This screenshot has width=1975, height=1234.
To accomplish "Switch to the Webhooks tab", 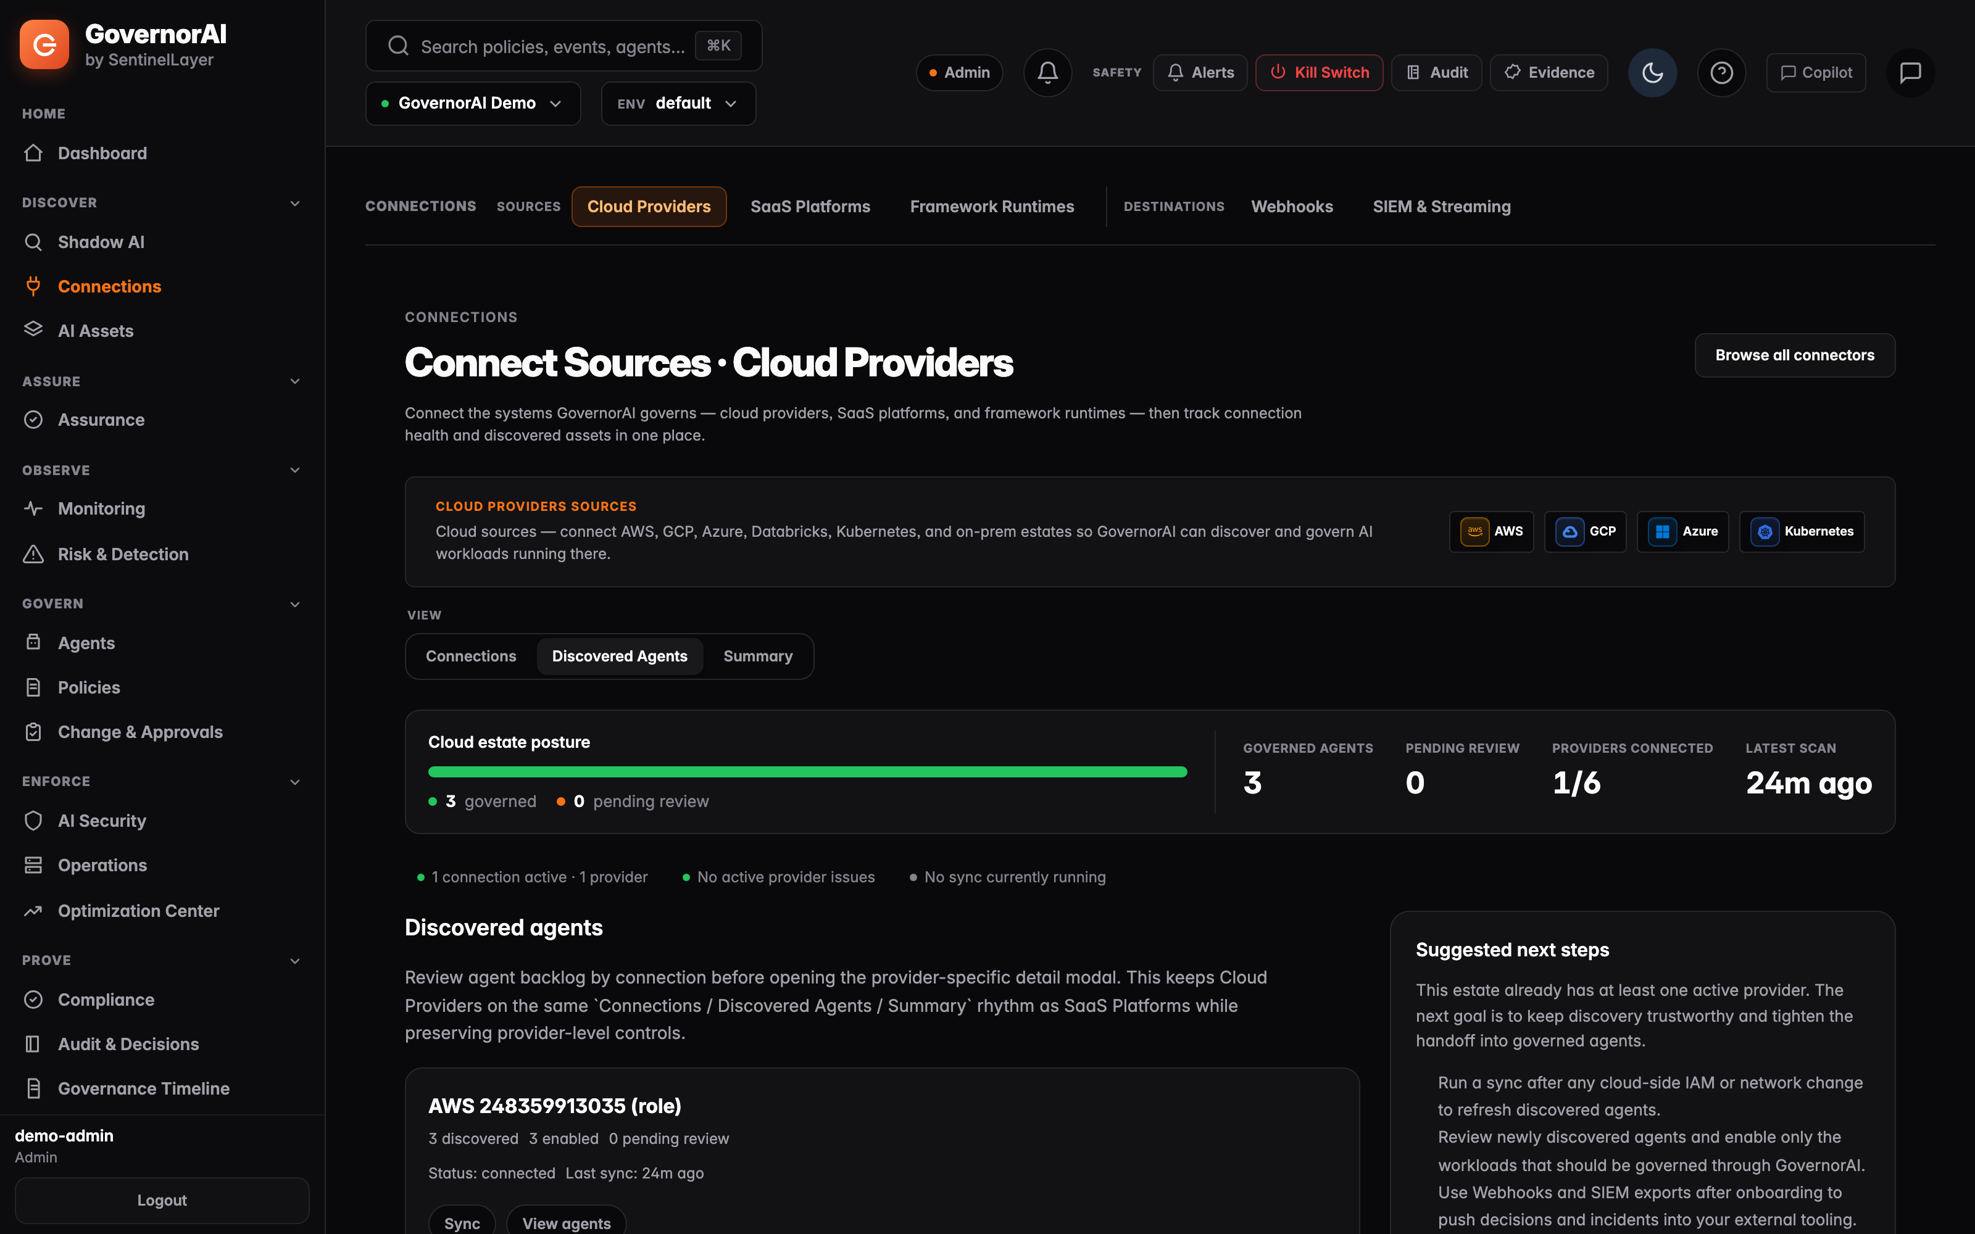I will pyautogui.click(x=1292, y=207).
